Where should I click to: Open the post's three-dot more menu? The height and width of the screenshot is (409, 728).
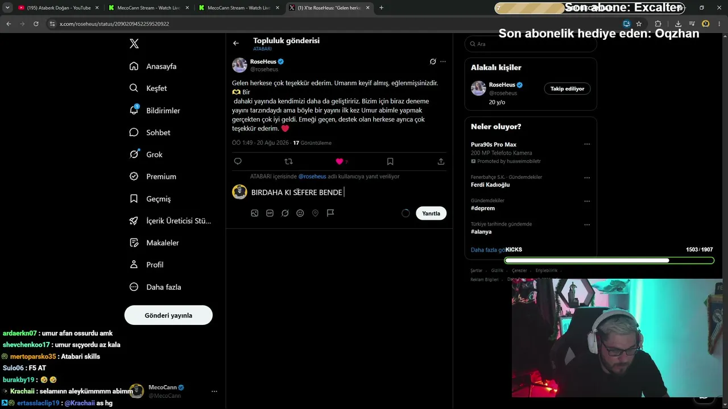[x=443, y=61]
